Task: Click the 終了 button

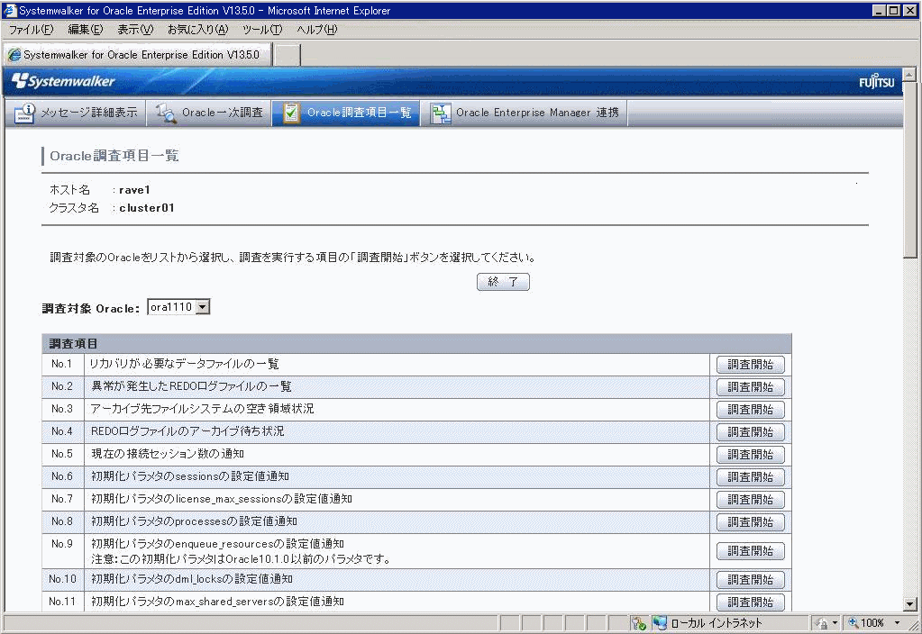Action: click(x=503, y=282)
